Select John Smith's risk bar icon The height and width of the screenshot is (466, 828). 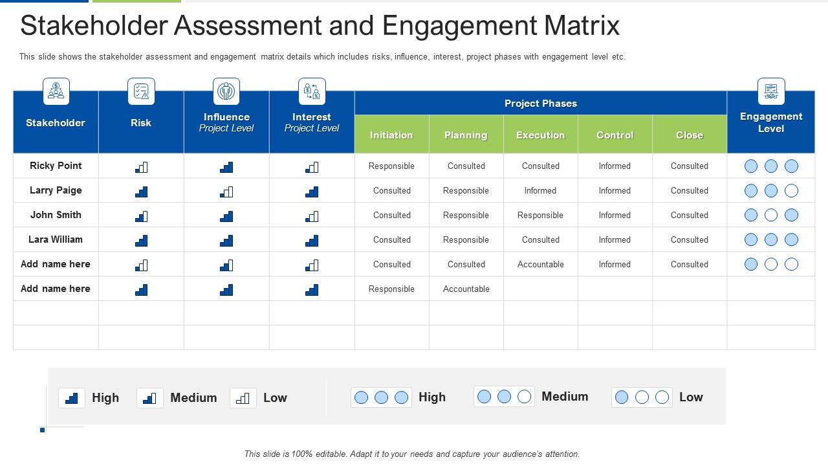(x=141, y=216)
